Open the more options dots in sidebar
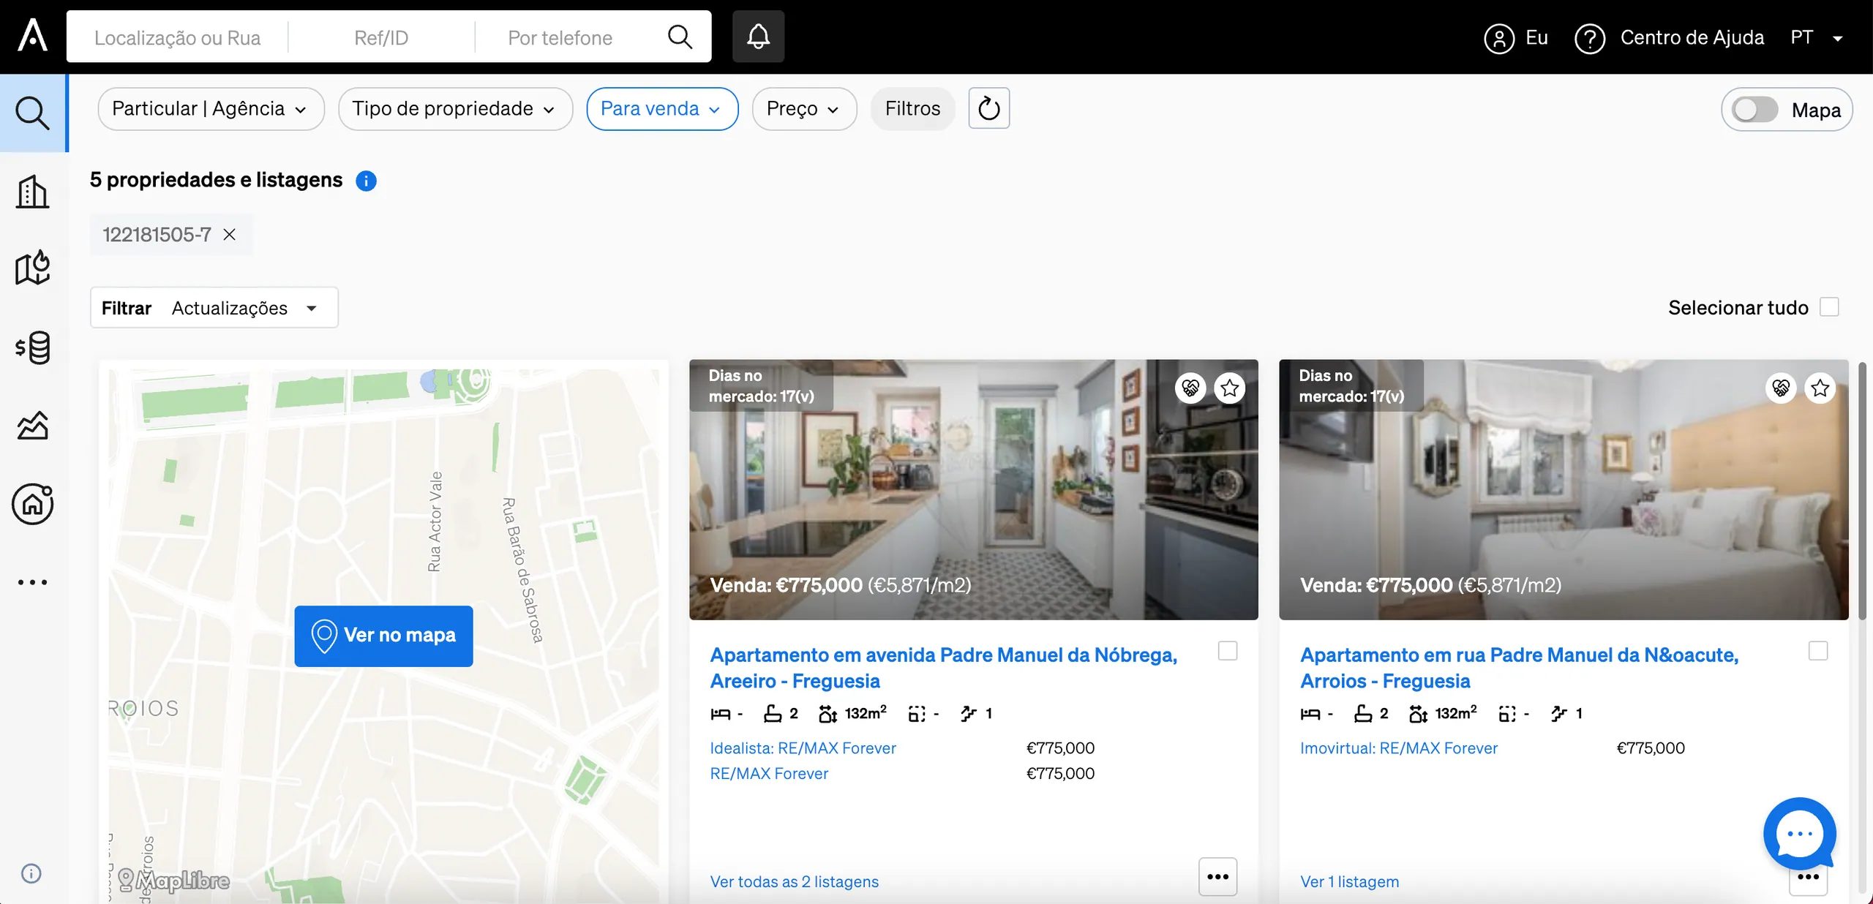Viewport: 1873px width, 904px height. (x=33, y=582)
